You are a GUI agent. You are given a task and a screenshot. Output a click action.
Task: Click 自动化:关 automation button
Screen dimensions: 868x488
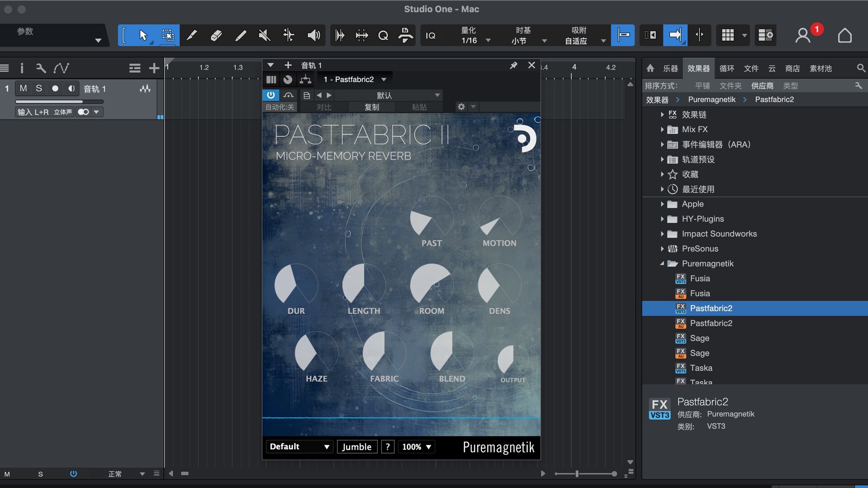(x=279, y=107)
